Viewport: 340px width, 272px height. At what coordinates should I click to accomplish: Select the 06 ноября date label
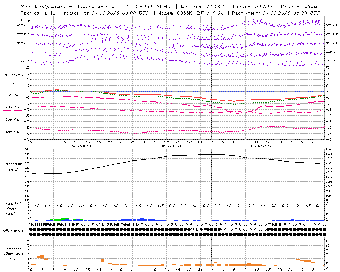[x=261, y=146]
